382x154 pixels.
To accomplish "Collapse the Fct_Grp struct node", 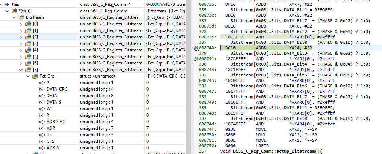I will point(28,76).
